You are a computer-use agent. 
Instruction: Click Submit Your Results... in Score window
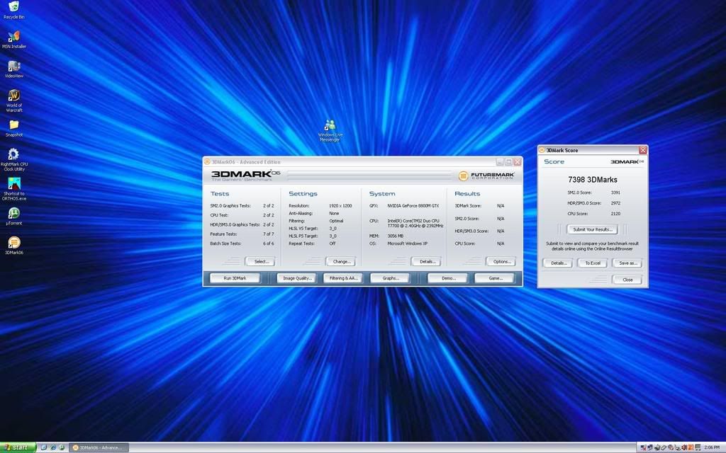point(592,229)
